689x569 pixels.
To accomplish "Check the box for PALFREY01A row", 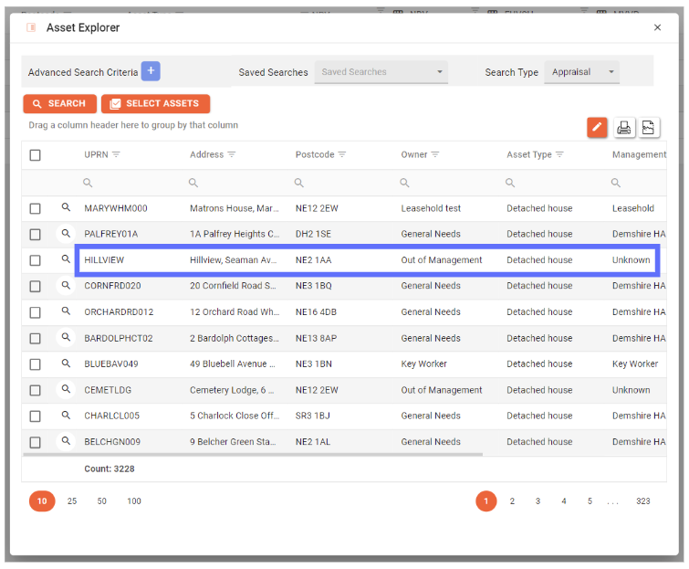I will [35, 235].
